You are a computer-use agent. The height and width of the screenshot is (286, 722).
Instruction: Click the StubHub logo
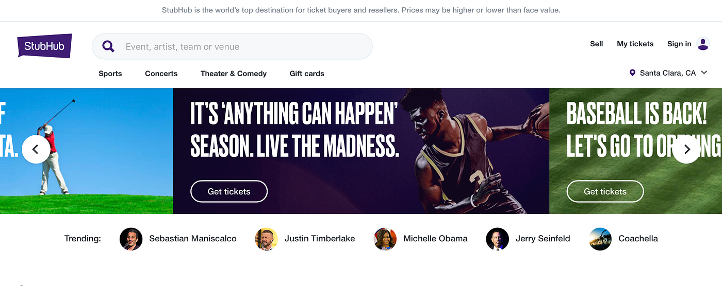click(x=44, y=46)
